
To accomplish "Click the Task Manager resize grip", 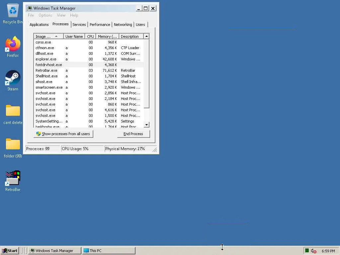I will tap(155, 150).
